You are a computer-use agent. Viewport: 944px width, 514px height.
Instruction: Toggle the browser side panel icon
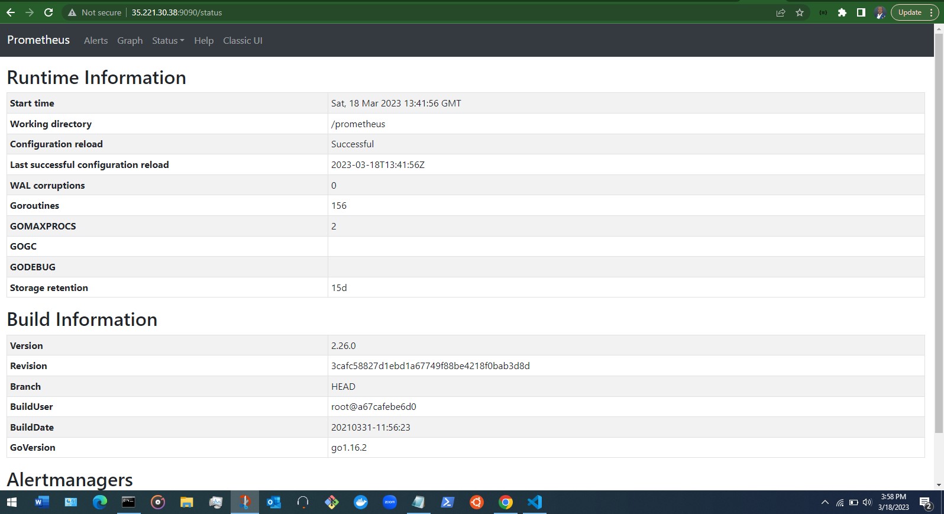(x=861, y=12)
